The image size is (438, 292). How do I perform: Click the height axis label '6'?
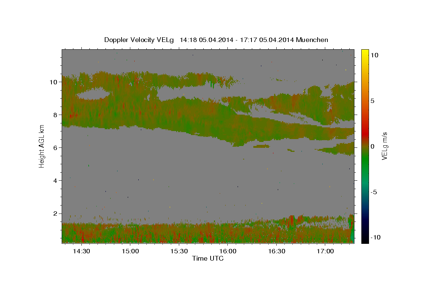click(55, 148)
